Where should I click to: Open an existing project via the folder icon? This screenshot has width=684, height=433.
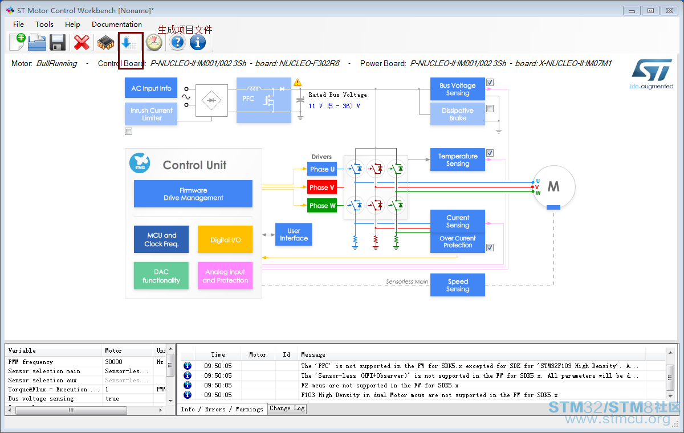pyautogui.click(x=37, y=43)
